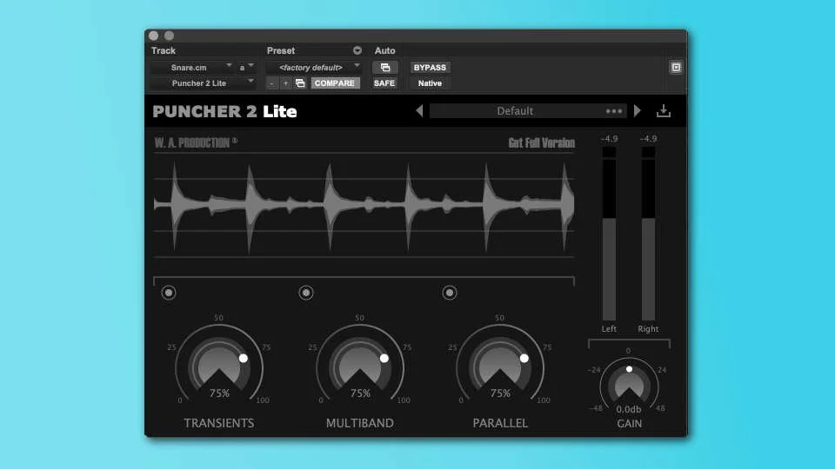Open the Preset section circular menu arrow
The image size is (835, 469).
point(357,50)
